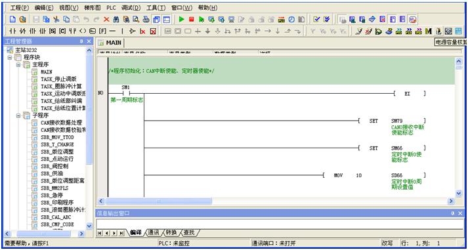
Task: Click the binoculars Find icon
Action: click(116, 20)
